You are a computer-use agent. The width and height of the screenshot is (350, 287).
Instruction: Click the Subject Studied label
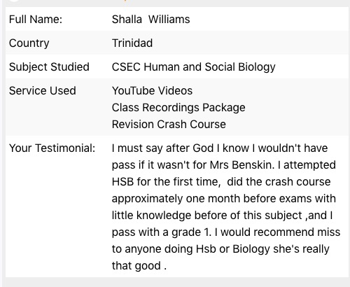pos(49,67)
